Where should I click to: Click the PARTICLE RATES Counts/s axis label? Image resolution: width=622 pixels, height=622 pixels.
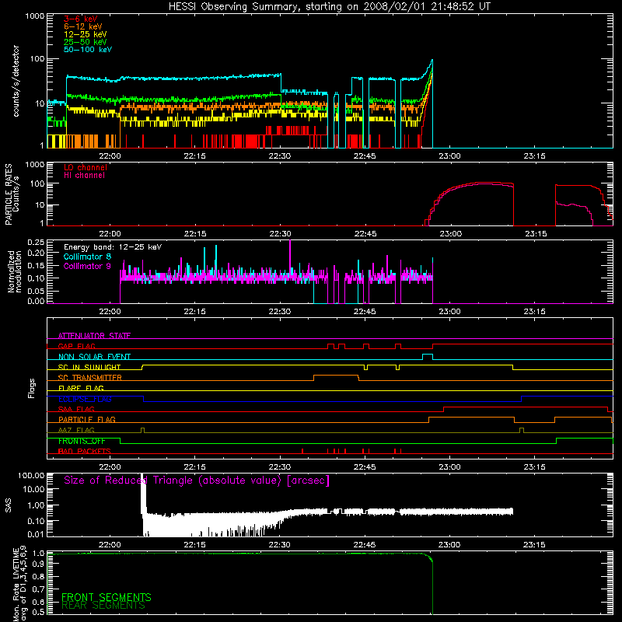click(x=12, y=194)
